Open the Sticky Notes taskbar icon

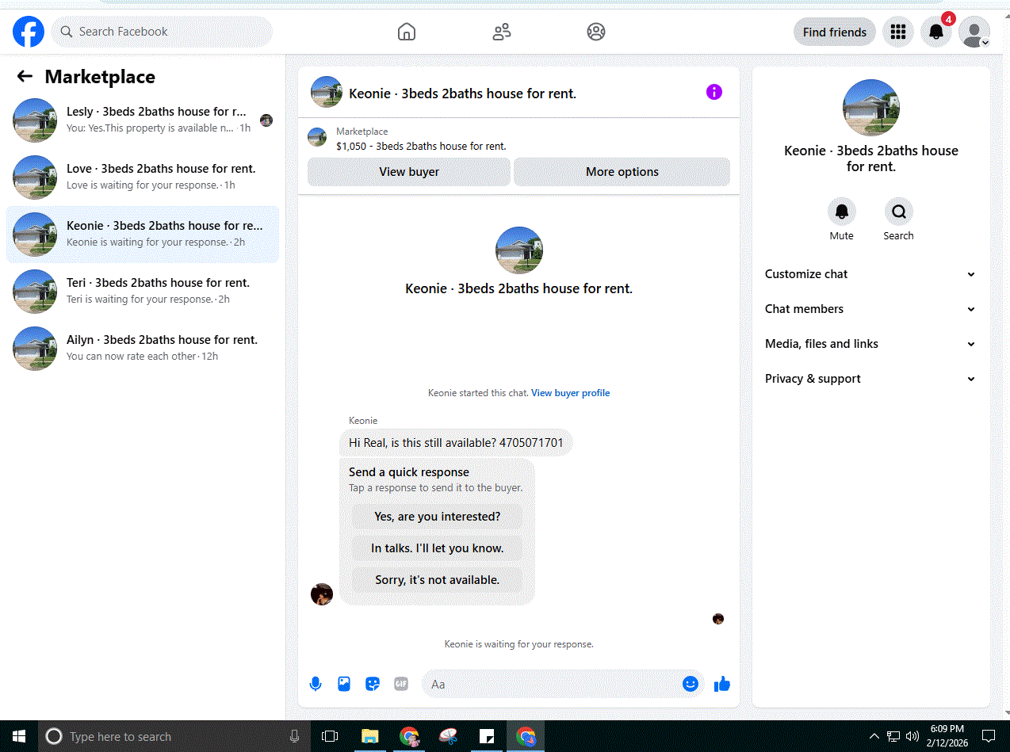(x=488, y=736)
